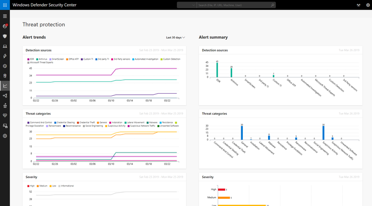Open the shield alerts queue icon
The width and height of the screenshot is (372, 206).
point(5,36)
